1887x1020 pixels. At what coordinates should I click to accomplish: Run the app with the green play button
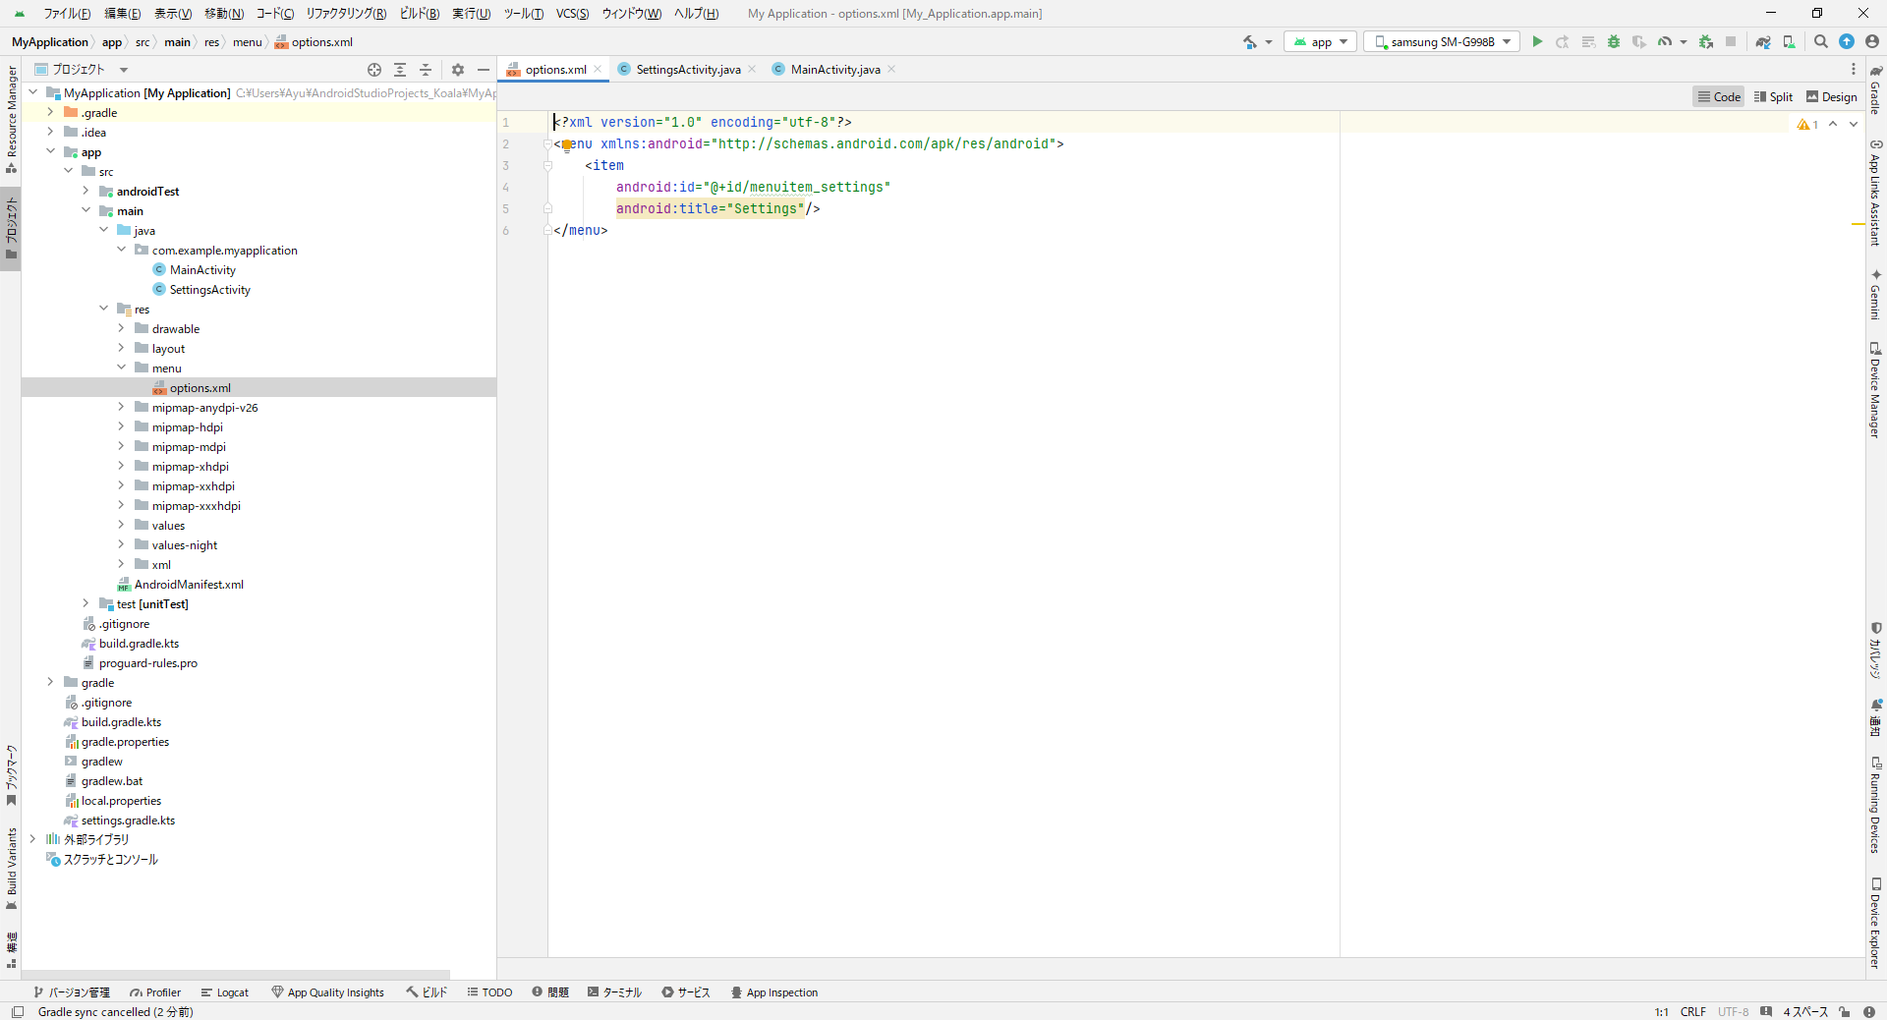tap(1537, 42)
